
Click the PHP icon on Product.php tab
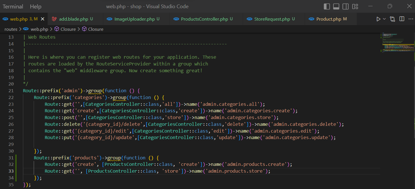pyautogui.click(x=311, y=19)
